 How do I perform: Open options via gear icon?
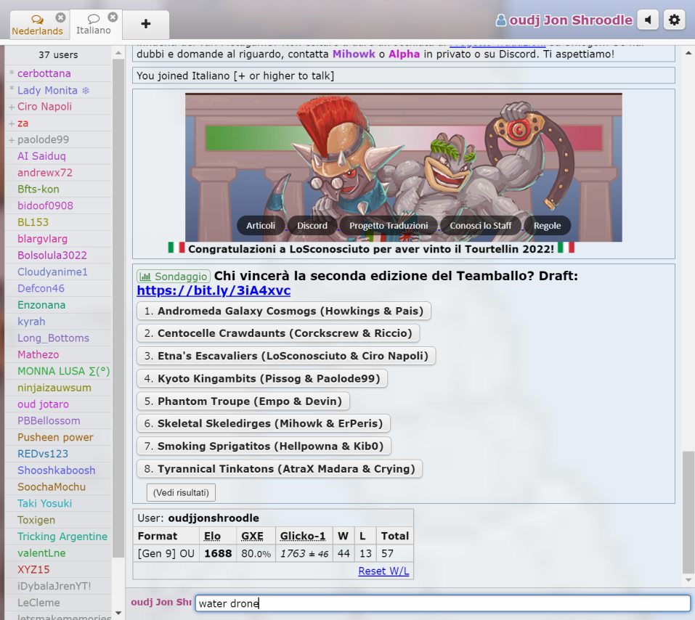click(x=675, y=20)
